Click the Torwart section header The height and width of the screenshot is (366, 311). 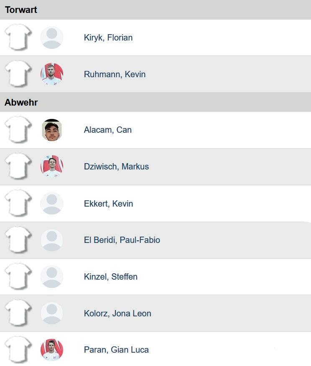tap(21, 10)
